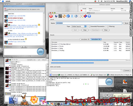Click the red Disconnect icon in aMule toolbar
This screenshot has height=106, width=133.
[x=51, y=16]
